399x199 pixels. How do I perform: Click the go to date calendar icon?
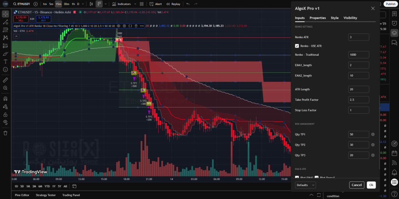[74, 186]
